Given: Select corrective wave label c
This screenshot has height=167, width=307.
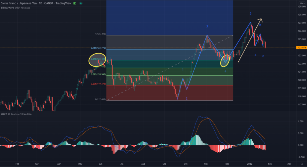Looking at the screenshot, I should tap(263, 56).
